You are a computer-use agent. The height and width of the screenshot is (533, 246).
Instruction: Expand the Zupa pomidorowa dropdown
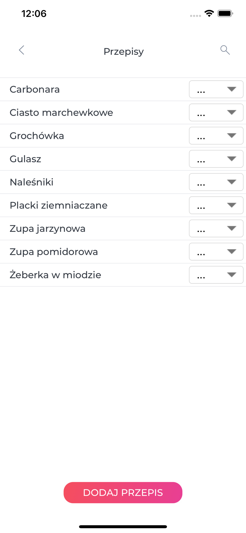click(x=216, y=252)
